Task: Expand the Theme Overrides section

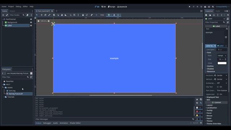Action: tap(214, 123)
